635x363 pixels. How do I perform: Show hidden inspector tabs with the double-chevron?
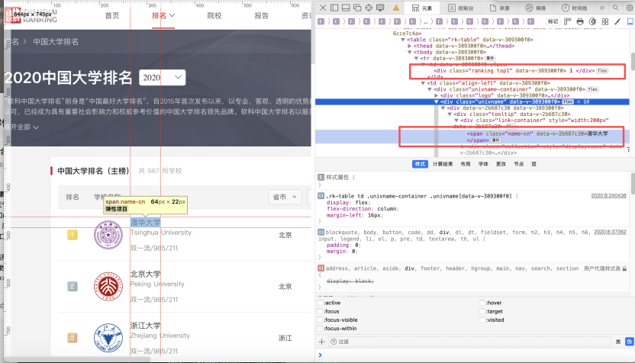(602, 8)
